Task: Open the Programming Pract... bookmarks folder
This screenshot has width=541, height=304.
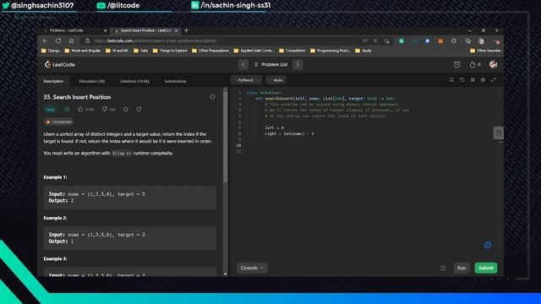Action: click(x=331, y=51)
